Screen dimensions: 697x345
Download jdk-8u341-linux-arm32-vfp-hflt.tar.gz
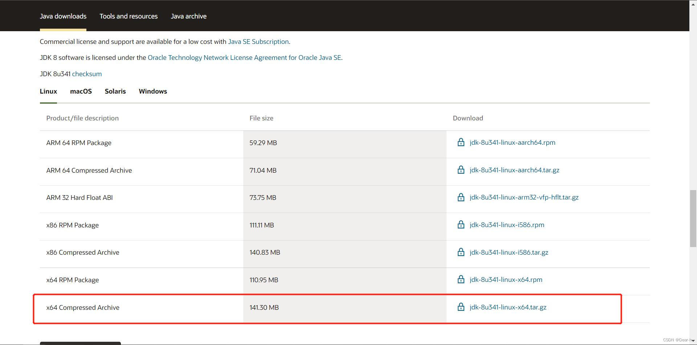[524, 197]
